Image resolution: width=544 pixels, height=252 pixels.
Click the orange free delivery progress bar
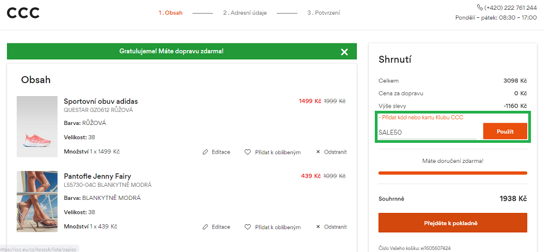click(453, 173)
